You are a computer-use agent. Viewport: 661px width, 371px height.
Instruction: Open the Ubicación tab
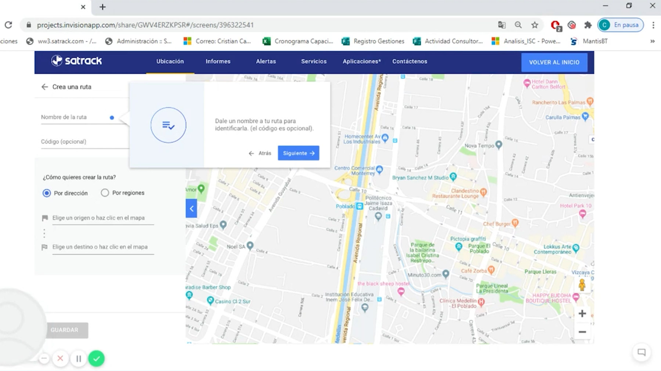pos(170,62)
